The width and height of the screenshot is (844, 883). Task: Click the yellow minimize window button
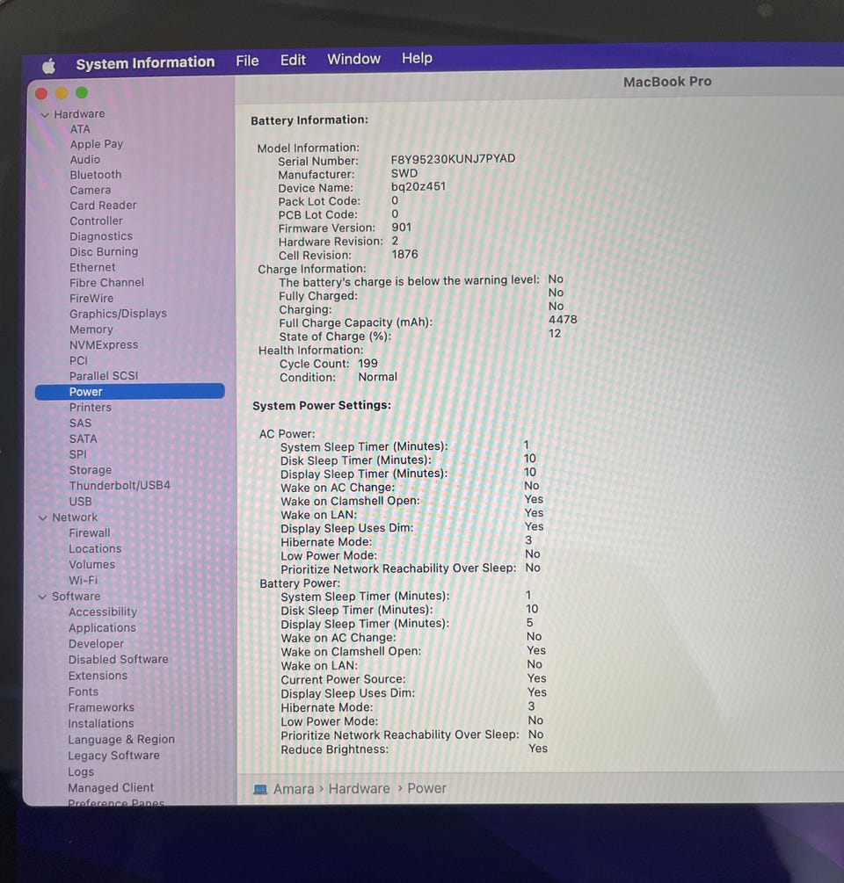pos(62,93)
